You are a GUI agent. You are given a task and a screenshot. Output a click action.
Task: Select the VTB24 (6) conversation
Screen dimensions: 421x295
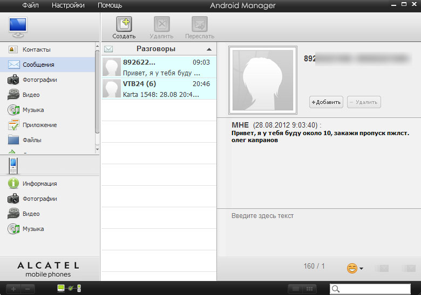tap(159, 88)
